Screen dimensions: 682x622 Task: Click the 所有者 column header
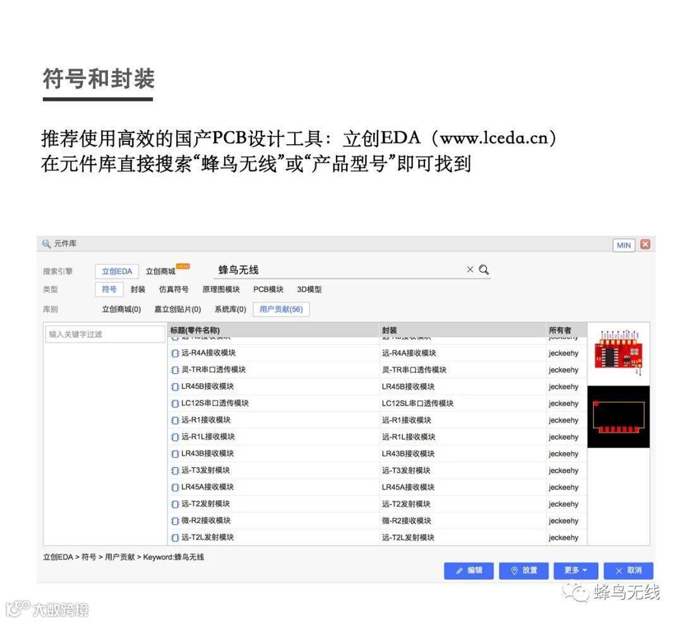point(566,330)
